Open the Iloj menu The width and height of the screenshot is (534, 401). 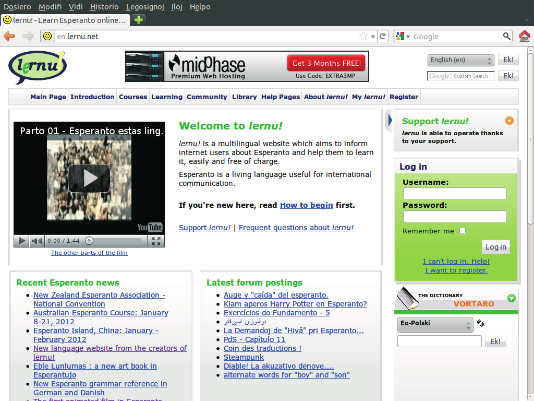pyautogui.click(x=177, y=7)
